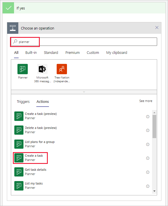The height and width of the screenshot is (206, 168).
Task: Select the Tree-Nation connector icon
Action: [62, 69]
